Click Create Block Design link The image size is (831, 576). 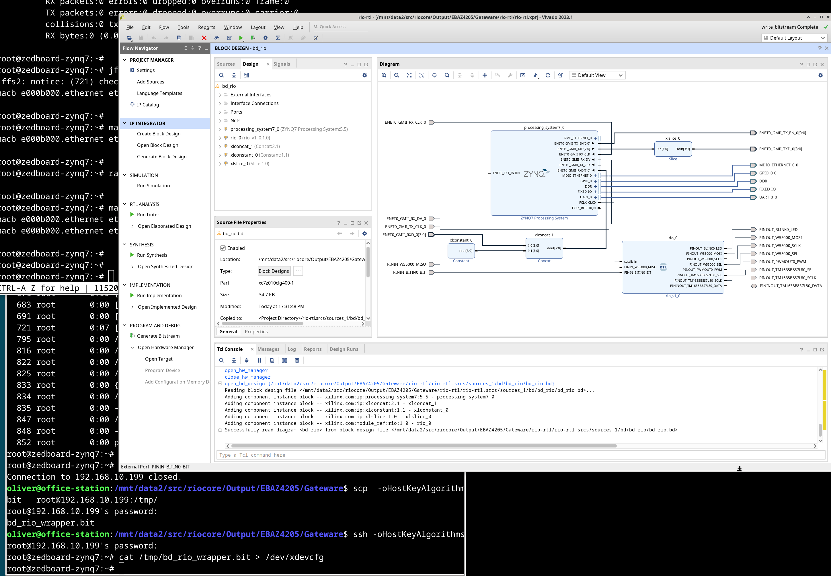(159, 134)
